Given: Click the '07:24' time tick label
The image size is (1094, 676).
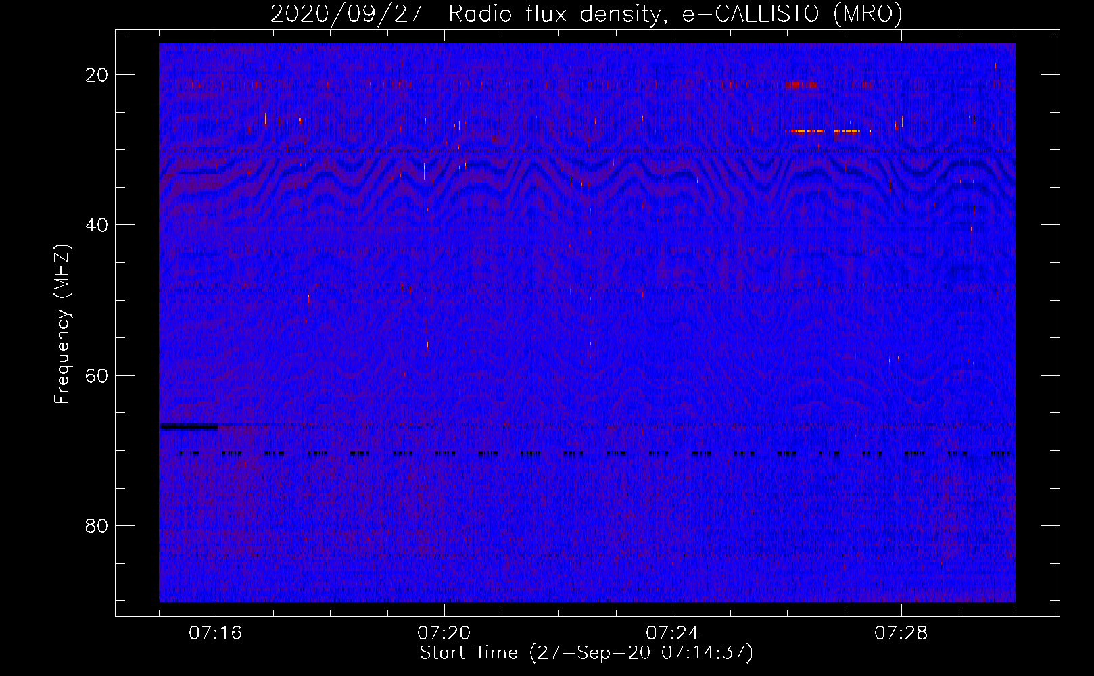Looking at the screenshot, I should click(673, 633).
